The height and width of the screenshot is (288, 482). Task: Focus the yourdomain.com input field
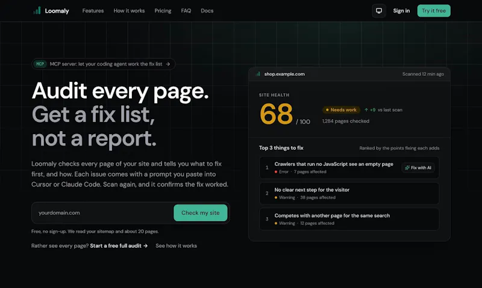102,213
